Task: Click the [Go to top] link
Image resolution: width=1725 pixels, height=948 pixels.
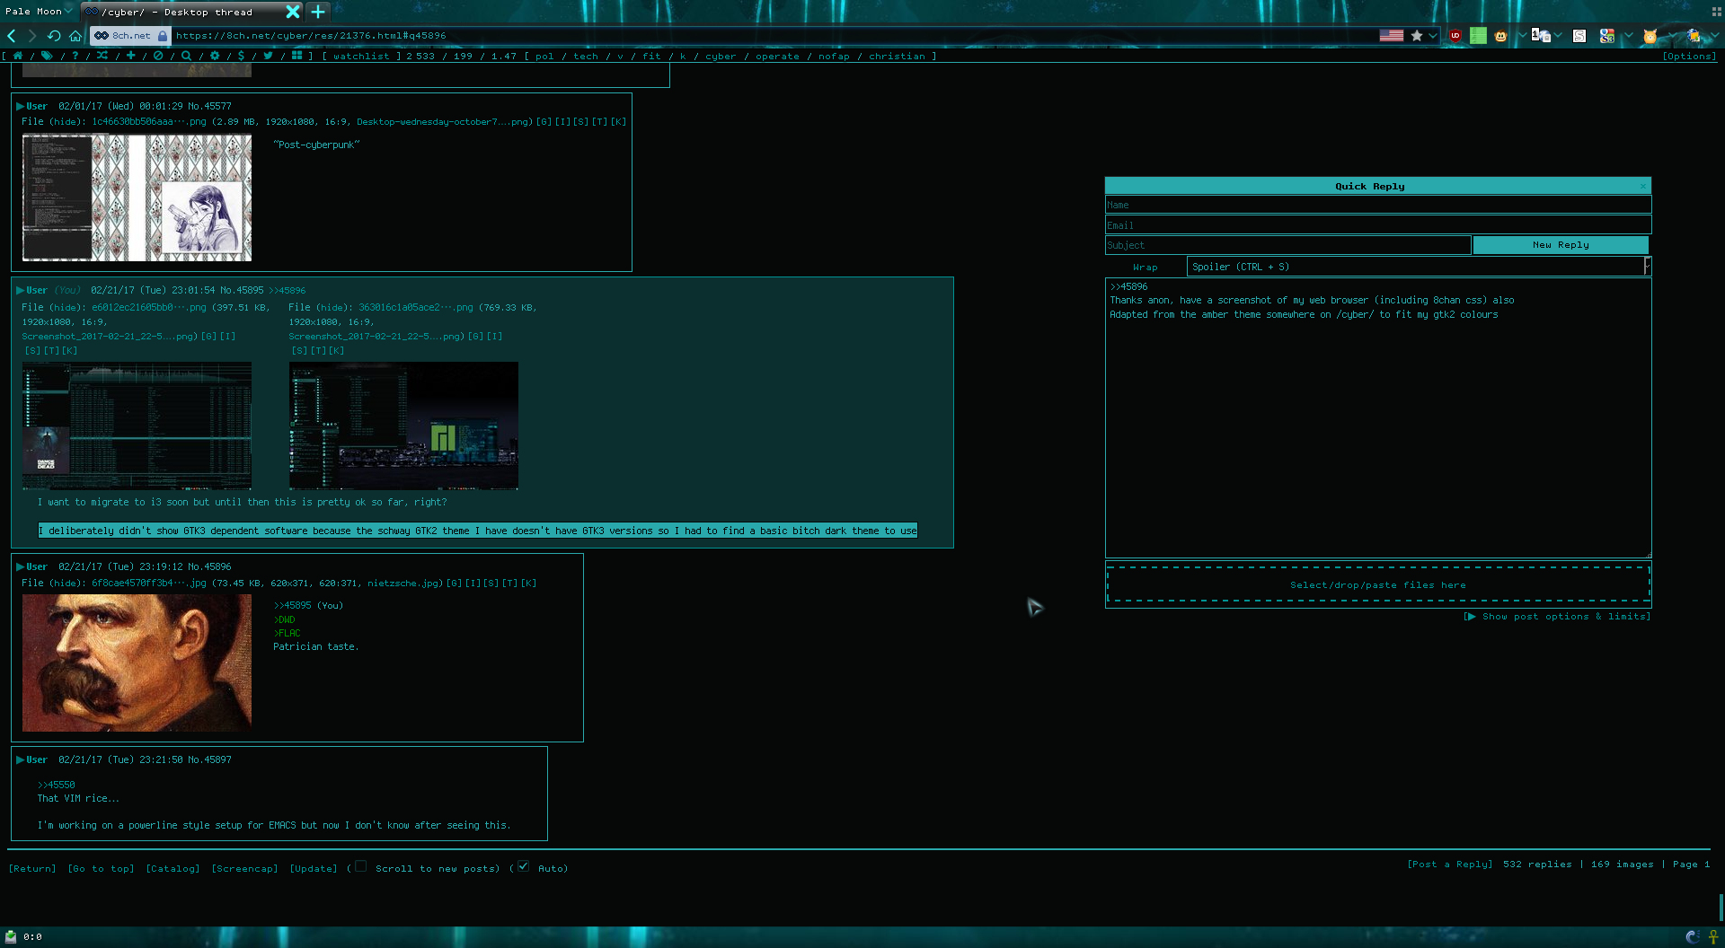Action: pos(101,868)
